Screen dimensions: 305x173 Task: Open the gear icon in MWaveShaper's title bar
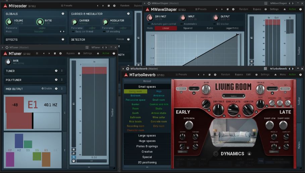[x=149, y=3]
